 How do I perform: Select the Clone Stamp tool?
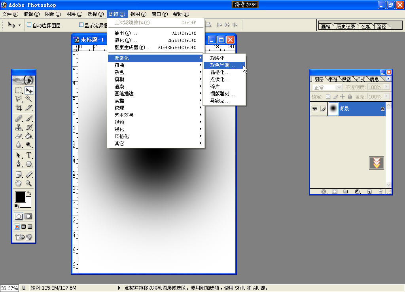(19, 127)
